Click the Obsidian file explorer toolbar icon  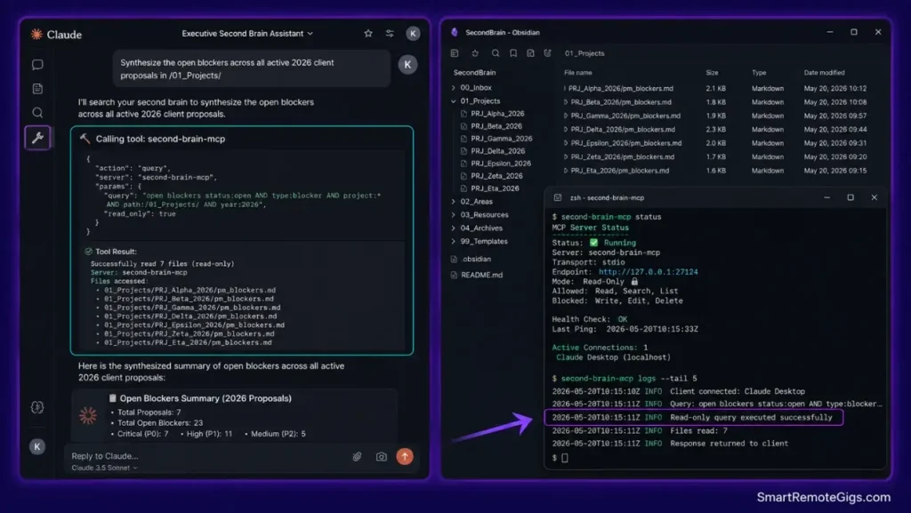[x=455, y=53]
